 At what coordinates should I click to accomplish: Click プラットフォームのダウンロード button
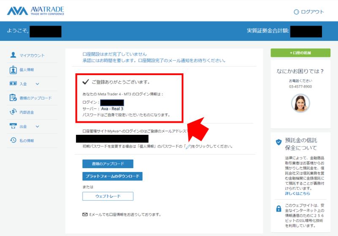112,176
